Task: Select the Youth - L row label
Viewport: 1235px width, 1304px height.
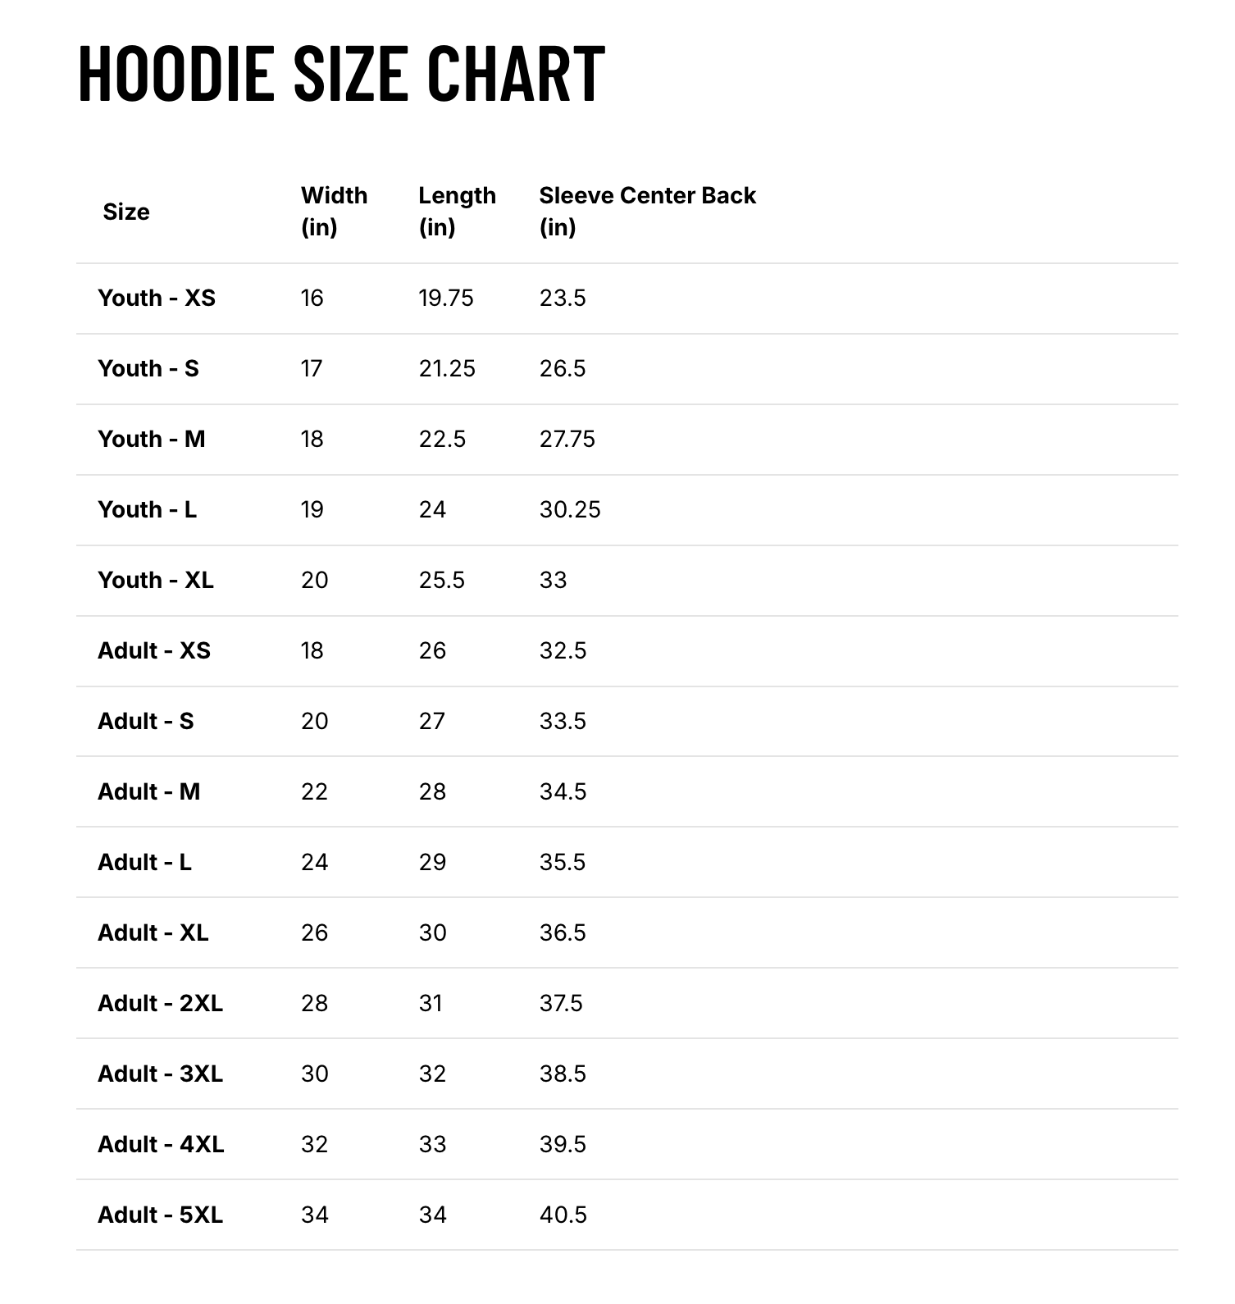Action: coord(148,509)
